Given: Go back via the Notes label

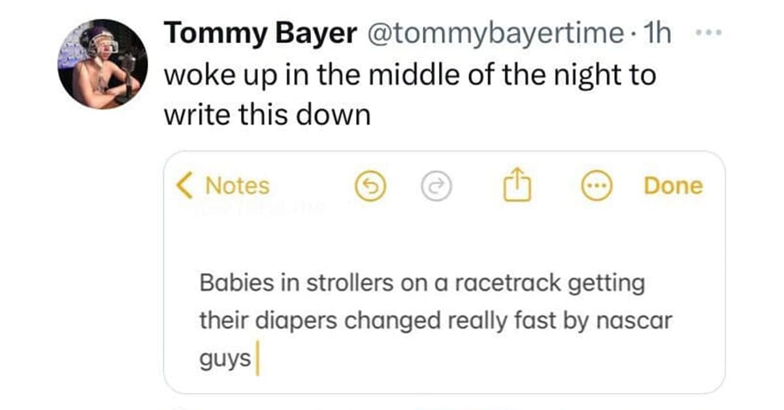Looking at the screenshot, I should 237,187.
